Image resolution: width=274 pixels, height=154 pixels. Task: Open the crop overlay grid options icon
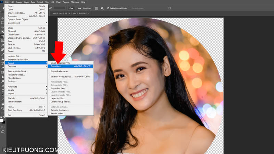coord(96,8)
